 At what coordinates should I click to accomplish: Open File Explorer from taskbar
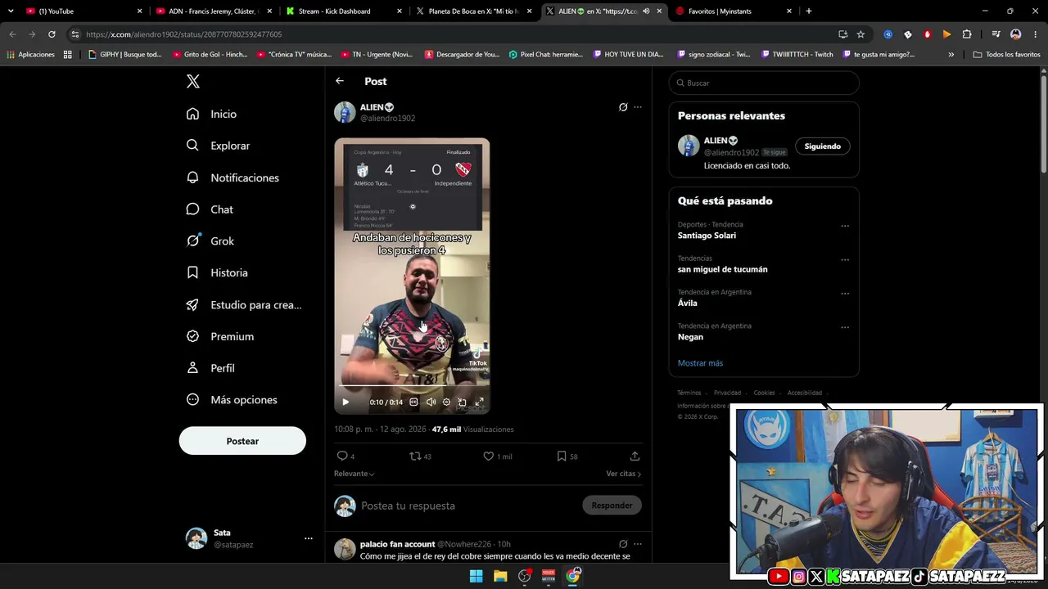tap(500, 576)
